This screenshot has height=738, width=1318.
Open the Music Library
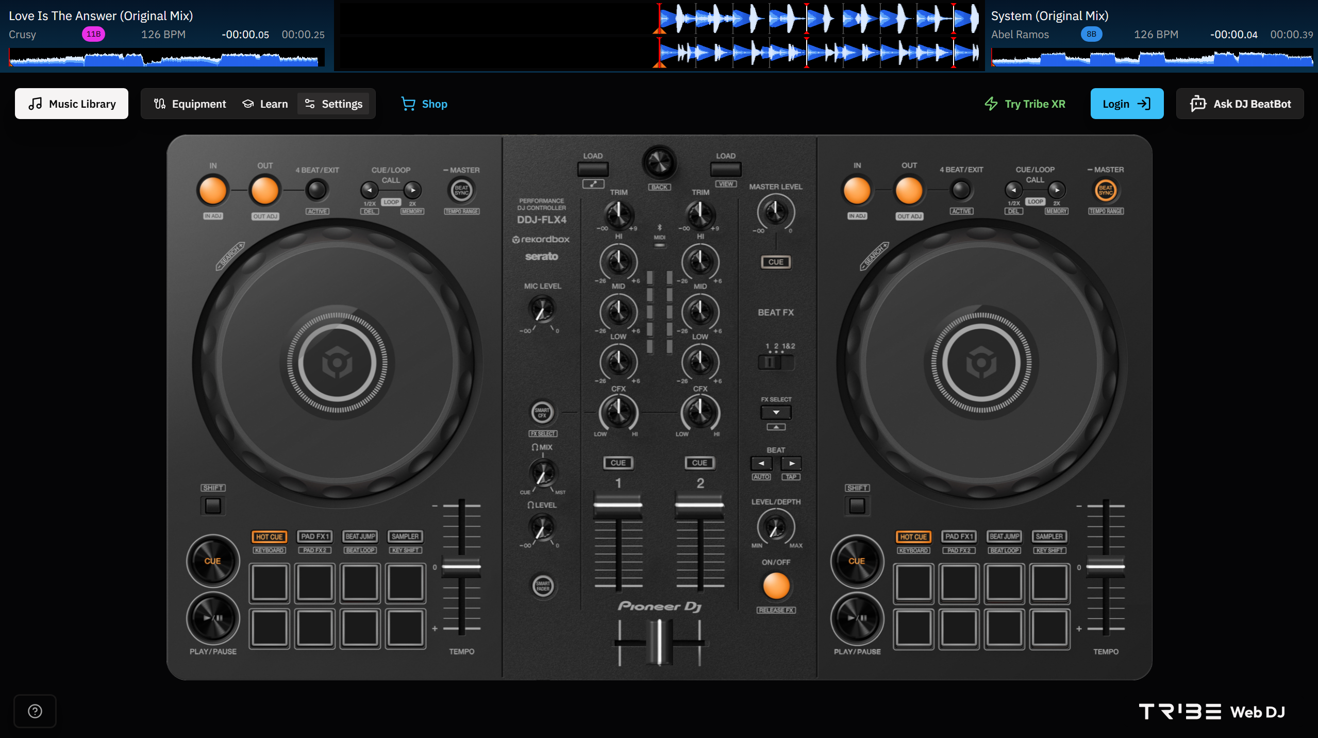(x=72, y=104)
